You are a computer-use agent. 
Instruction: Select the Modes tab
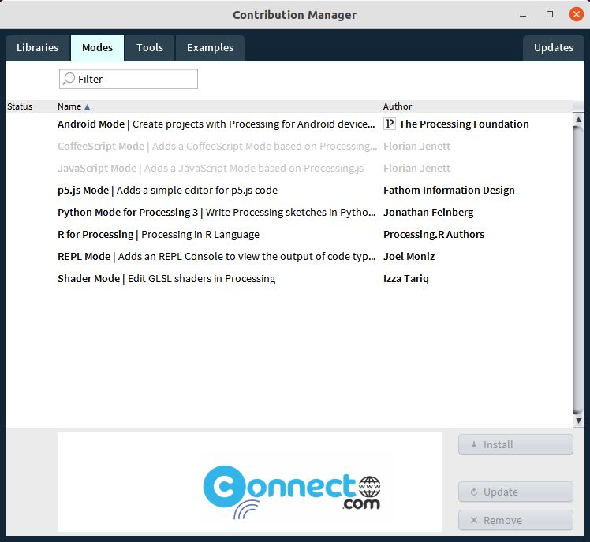97,48
